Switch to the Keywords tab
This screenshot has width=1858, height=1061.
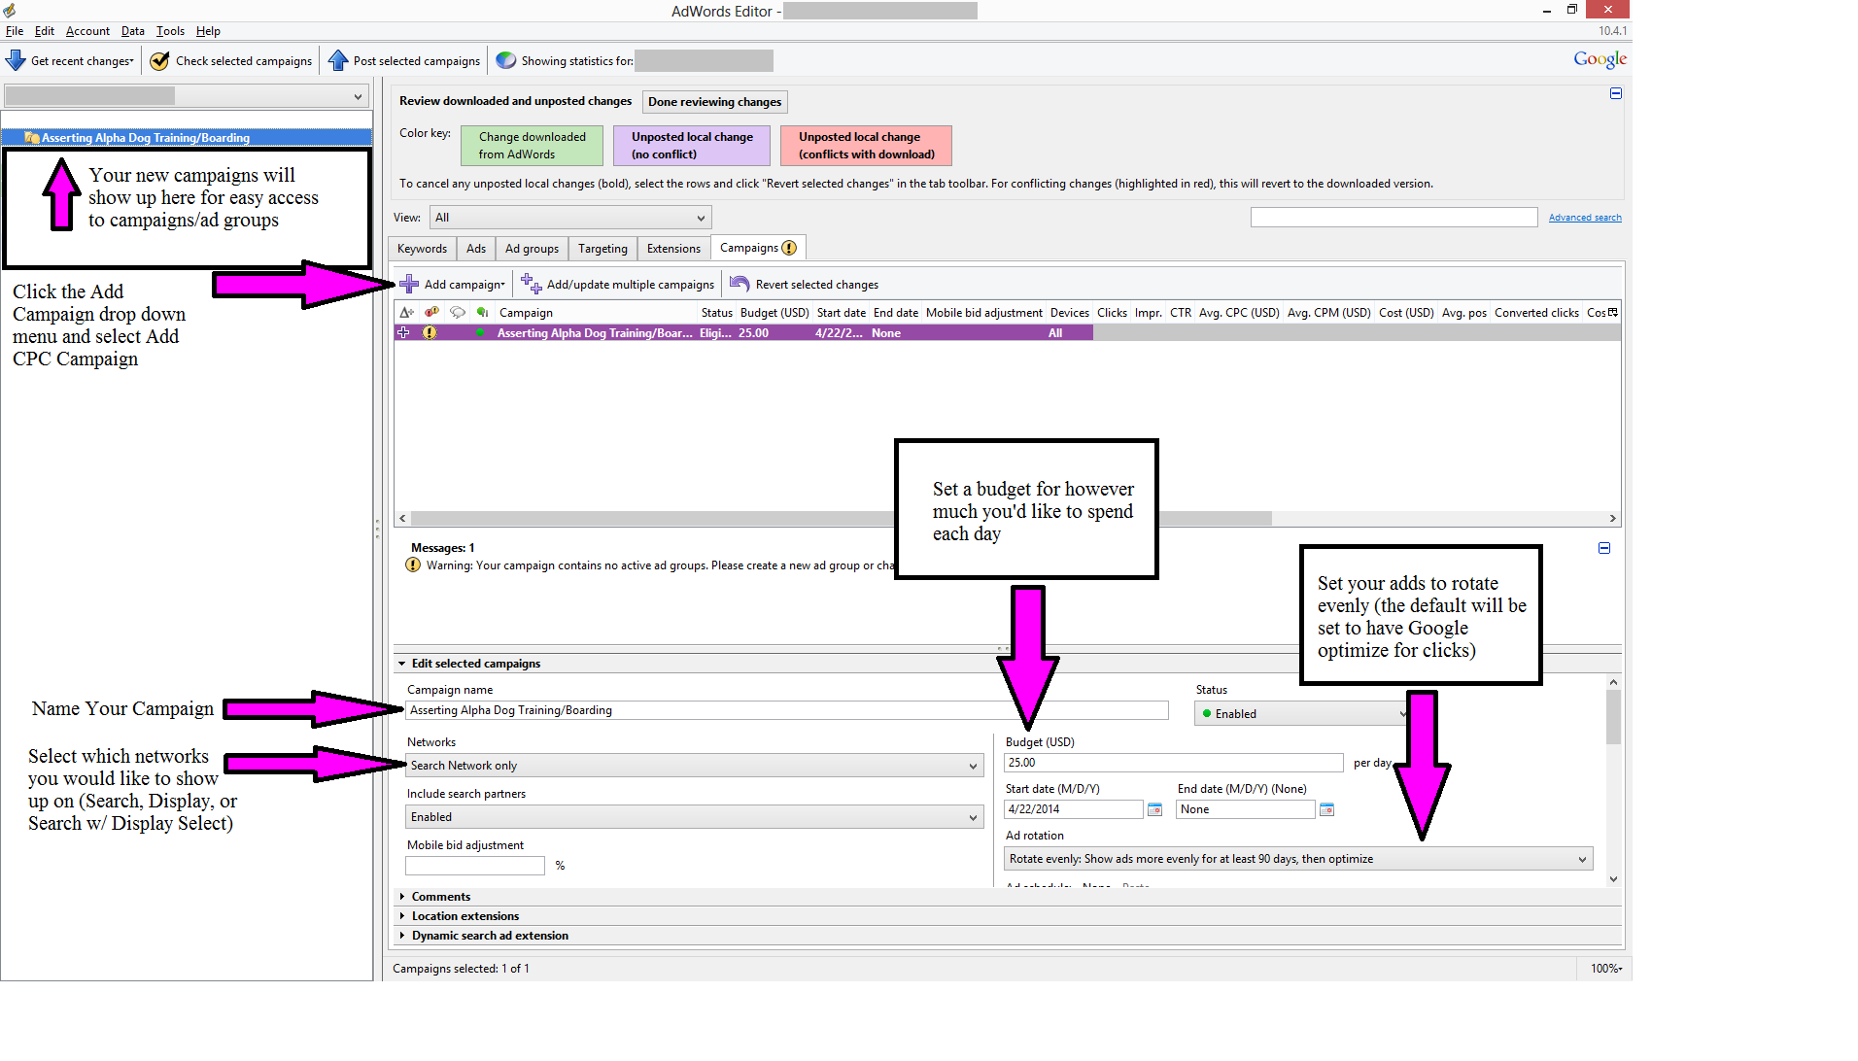coord(422,249)
